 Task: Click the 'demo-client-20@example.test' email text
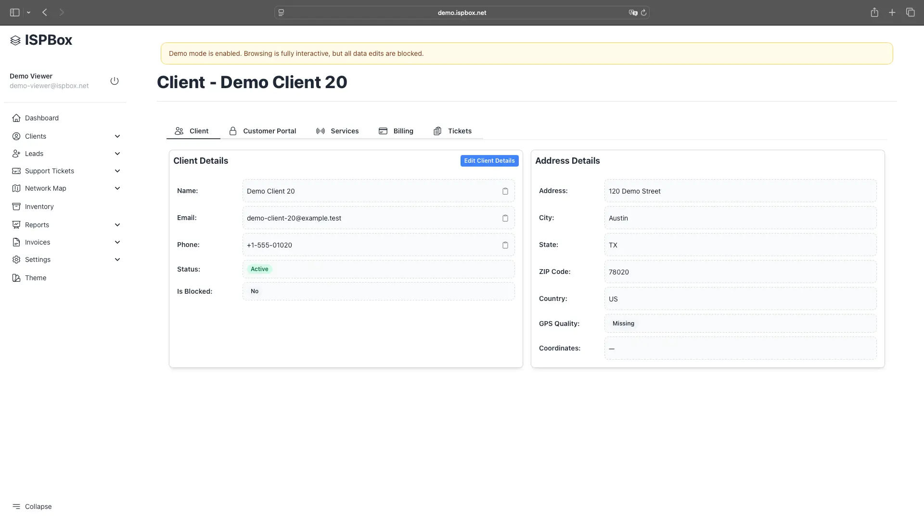[x=294, y=218]
